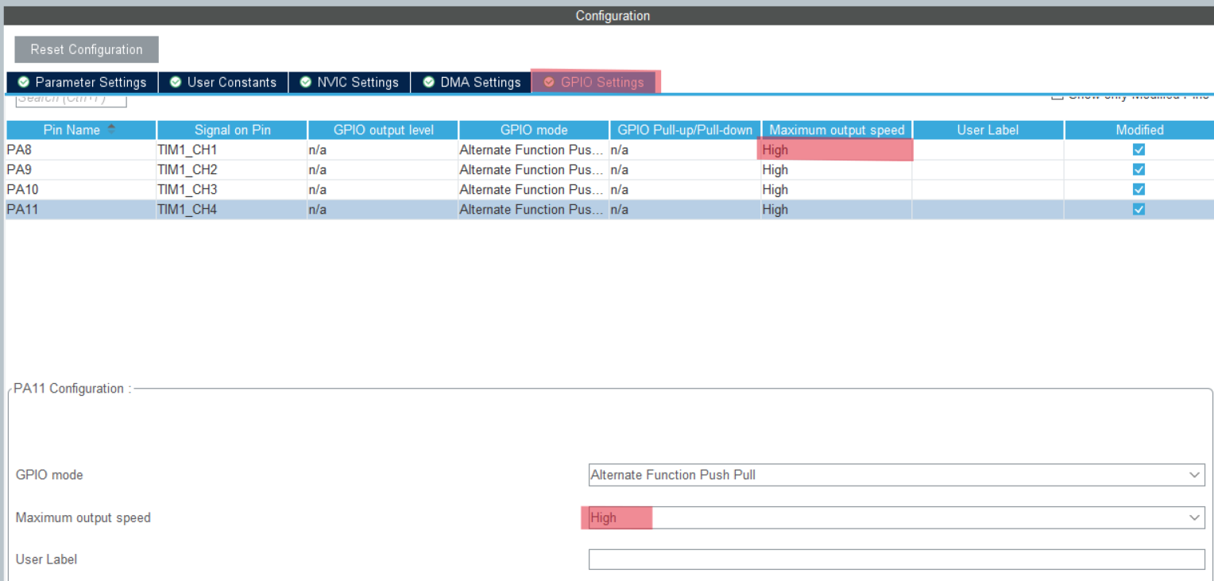
Task: Select the GPIO Settings tab
Action: click(x=594, y=82)
